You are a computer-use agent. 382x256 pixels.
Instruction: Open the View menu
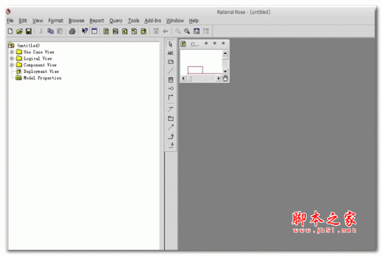click(x=38, y=21)
